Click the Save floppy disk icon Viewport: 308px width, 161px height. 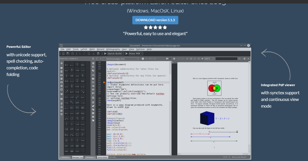point(73,53)
